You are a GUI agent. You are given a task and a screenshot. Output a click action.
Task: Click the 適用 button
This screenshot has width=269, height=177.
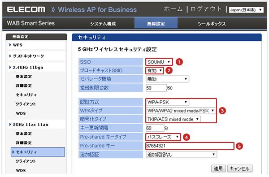tap(218, 168)
